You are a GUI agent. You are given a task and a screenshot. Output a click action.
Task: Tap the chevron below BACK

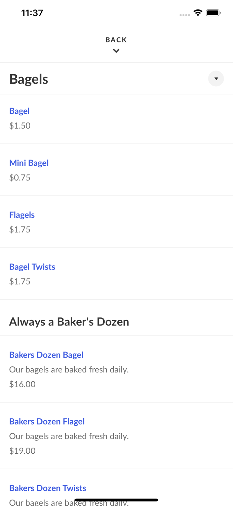pos(116,51)
